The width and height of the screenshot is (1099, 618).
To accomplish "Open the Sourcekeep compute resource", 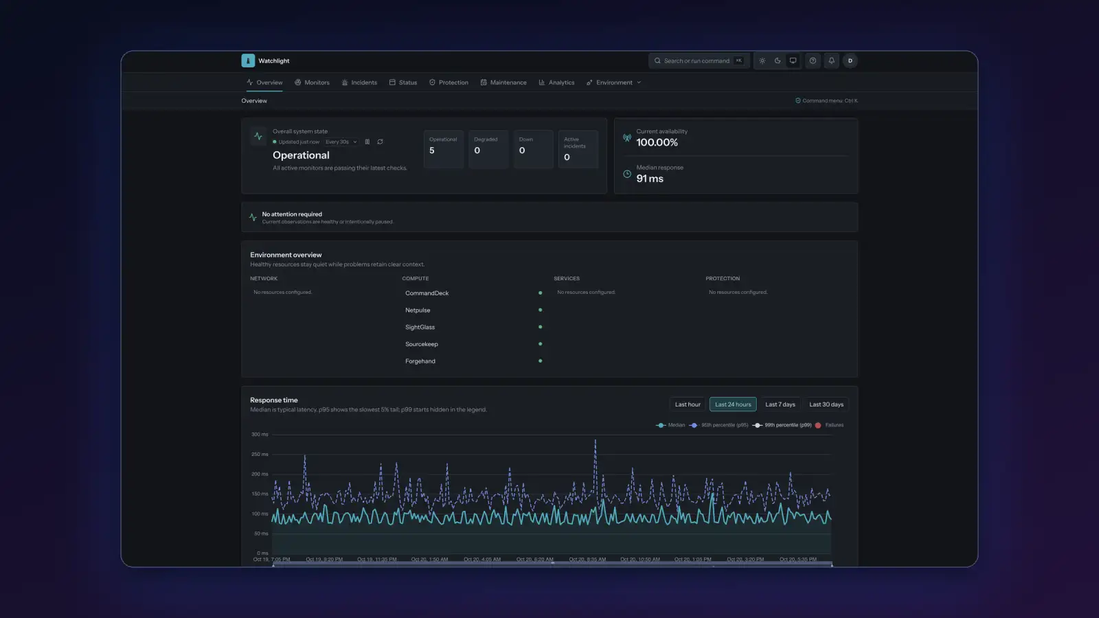I will 473,344.
